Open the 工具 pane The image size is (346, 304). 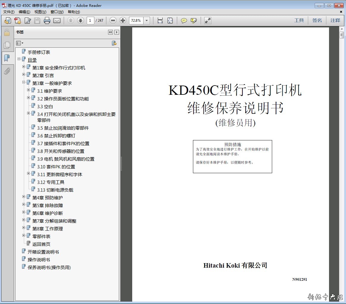pyautogui.click(x=299, y=21)
